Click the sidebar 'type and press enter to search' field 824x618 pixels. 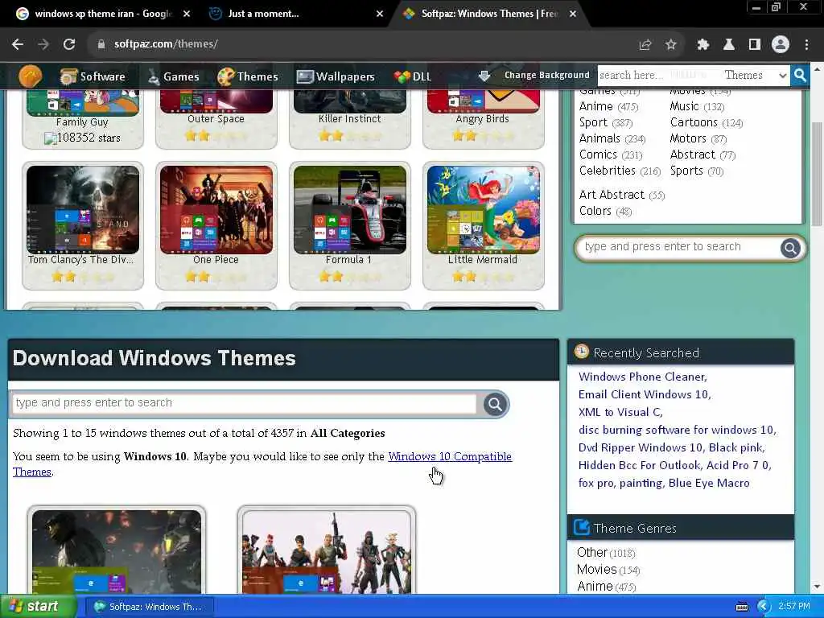click(x=679, y=247)
